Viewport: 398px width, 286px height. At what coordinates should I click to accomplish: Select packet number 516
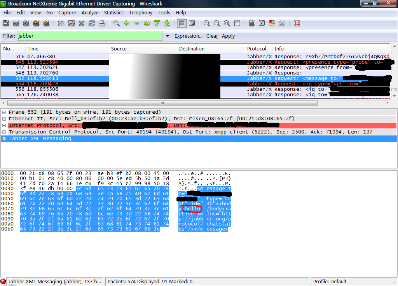[x=196, y=57]
